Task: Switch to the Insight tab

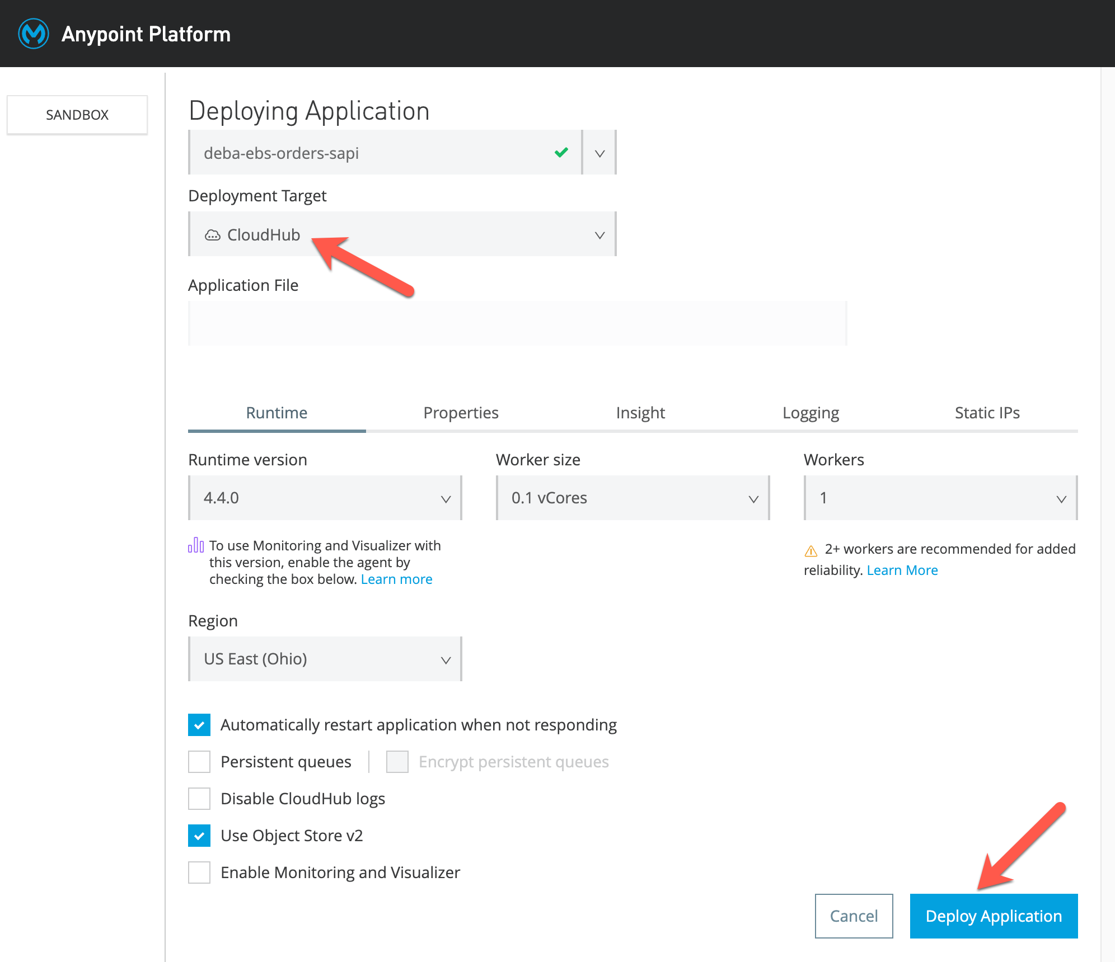Action: pyautogui.click(x=640, y=413)
